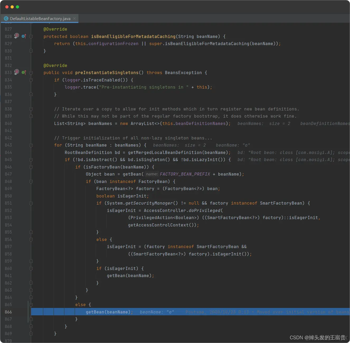Image resolution: width=350 pixels, height=343 pixels.
Task: Collapse the isAbstract if block on line 845
Action: pyautogui.click(x=31, y=160)
